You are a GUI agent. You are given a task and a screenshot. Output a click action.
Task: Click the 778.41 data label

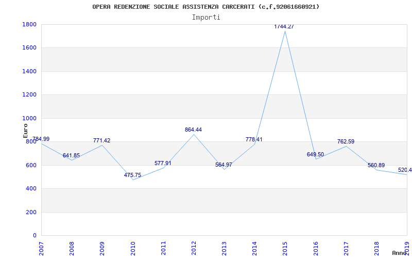click(254, 139)
